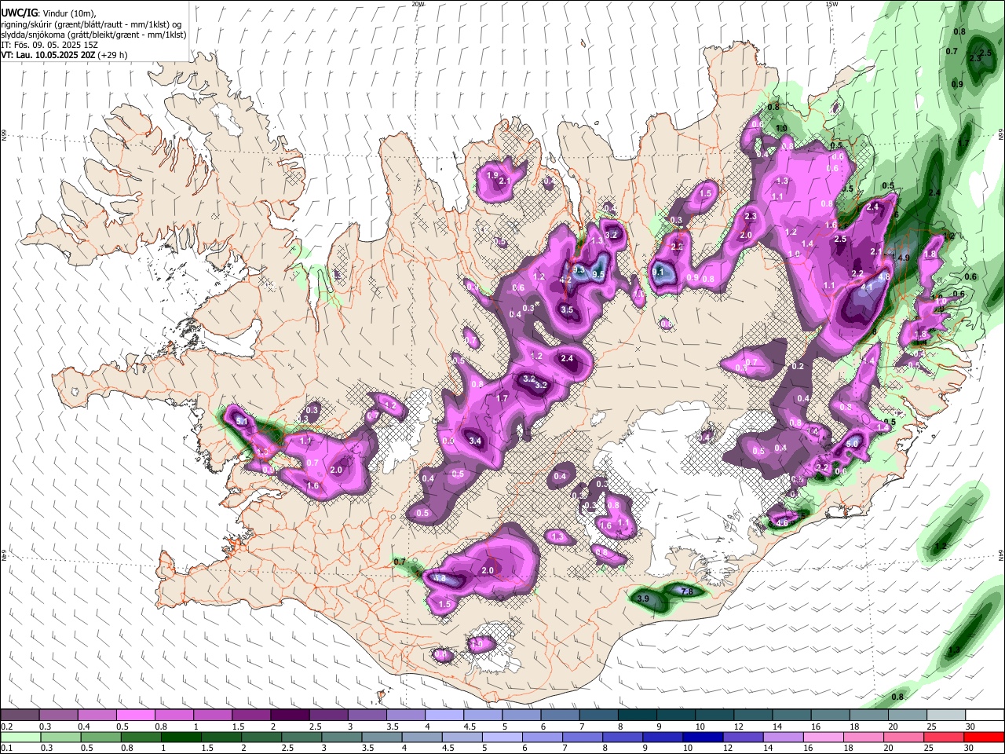The height and width of the screenshot is (754, 1005).
Task: Click the 'UWC/IG' title text
Action: [x=18, y=13]
